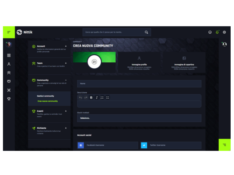Click Immagine profilo upload card
Image resolution: width=234 pixels, height=175 pixels.
point(139,62)
